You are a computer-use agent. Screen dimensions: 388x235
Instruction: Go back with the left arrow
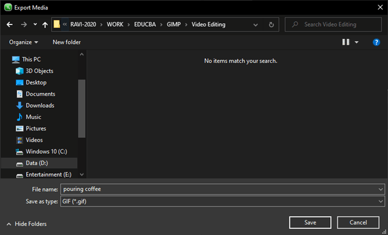click(x=9, y=24)
